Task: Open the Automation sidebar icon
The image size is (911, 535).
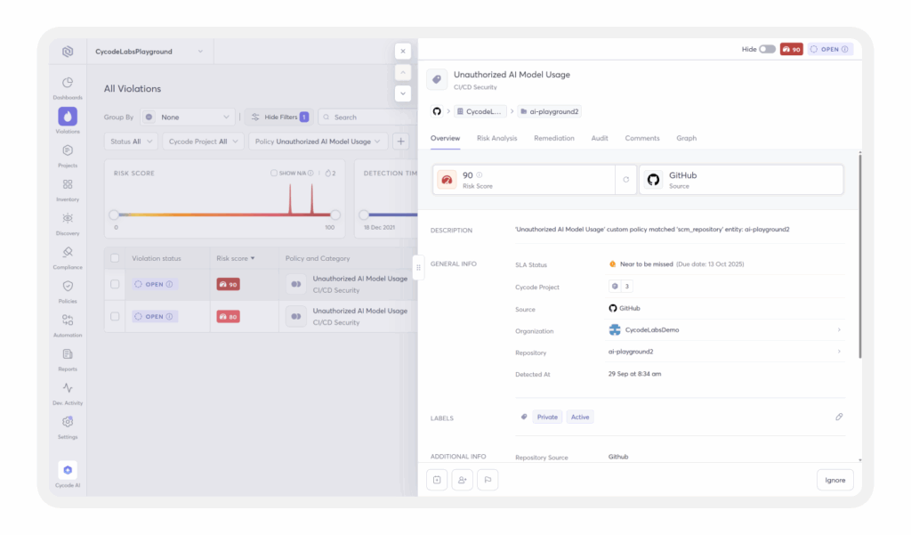Action: pyautogui.click(x=68, y=320)
